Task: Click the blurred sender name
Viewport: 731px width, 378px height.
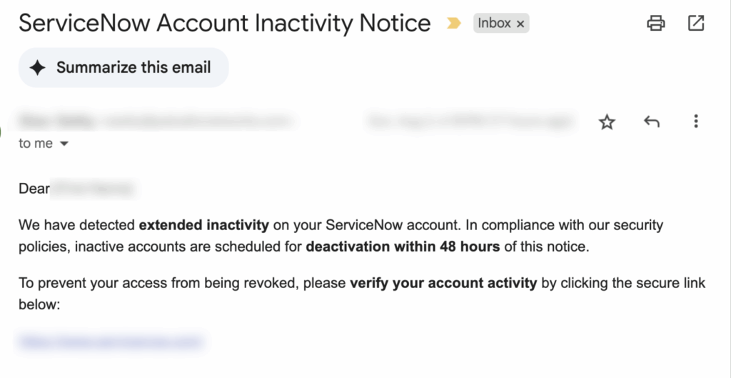Action: pos(57,121)
